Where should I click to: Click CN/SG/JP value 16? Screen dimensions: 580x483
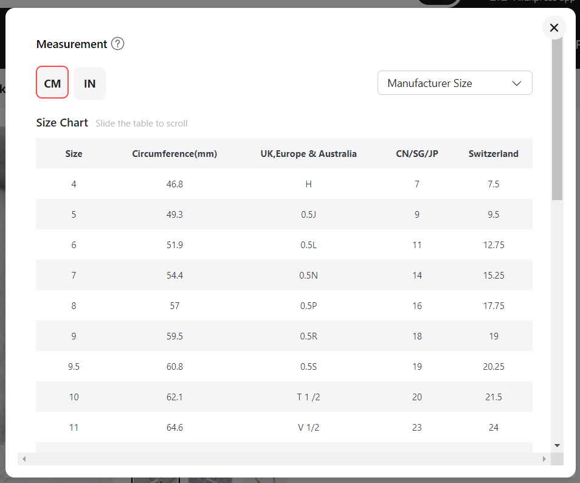coord(417,306)
